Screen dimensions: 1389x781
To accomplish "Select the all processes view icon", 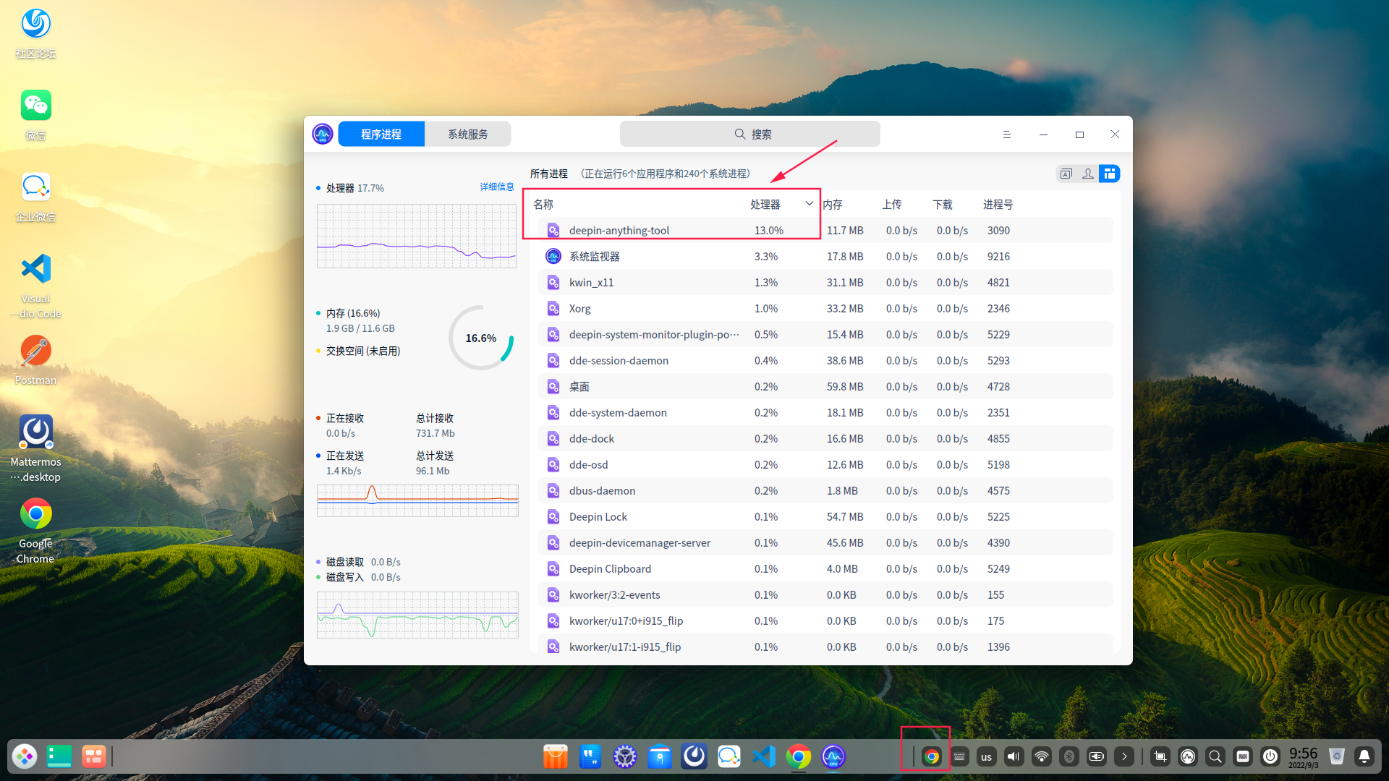I will (1109, 174).
